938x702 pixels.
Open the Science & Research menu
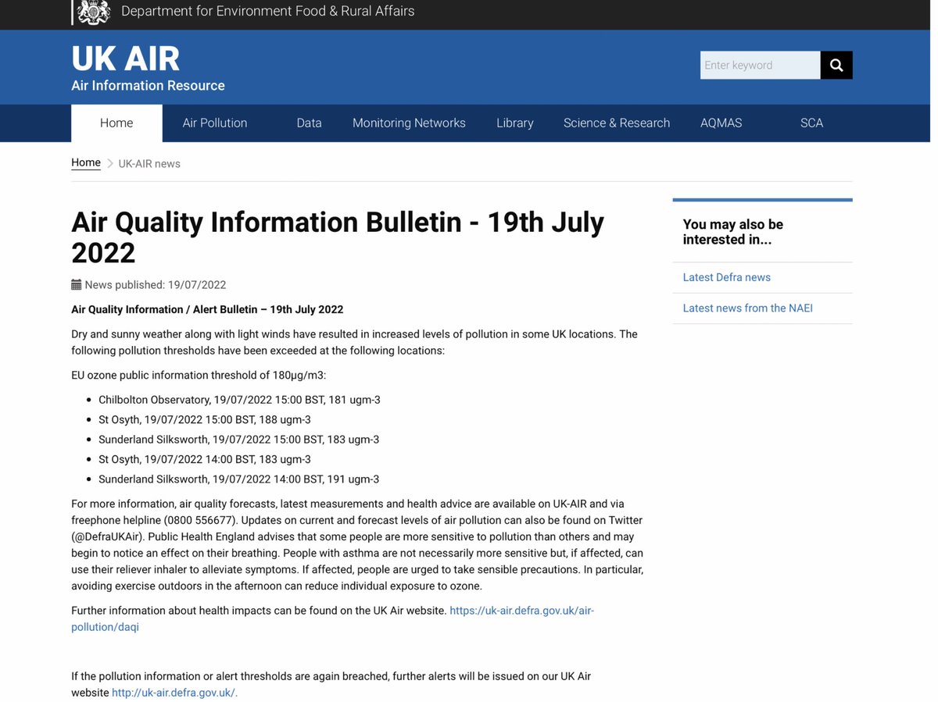[x=617, y=123]
